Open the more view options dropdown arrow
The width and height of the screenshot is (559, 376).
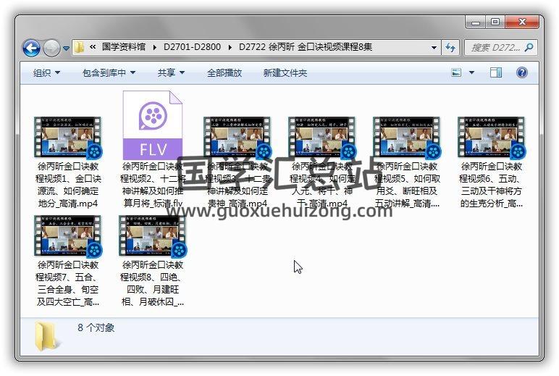[471, 72]
